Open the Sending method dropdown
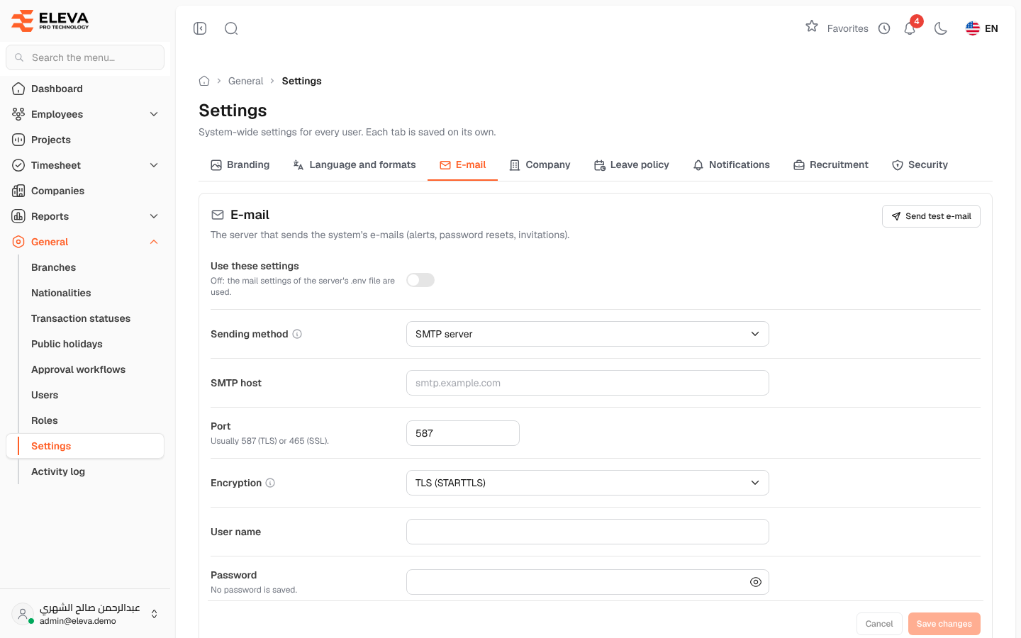1021x638 pixels. (588, 334)
